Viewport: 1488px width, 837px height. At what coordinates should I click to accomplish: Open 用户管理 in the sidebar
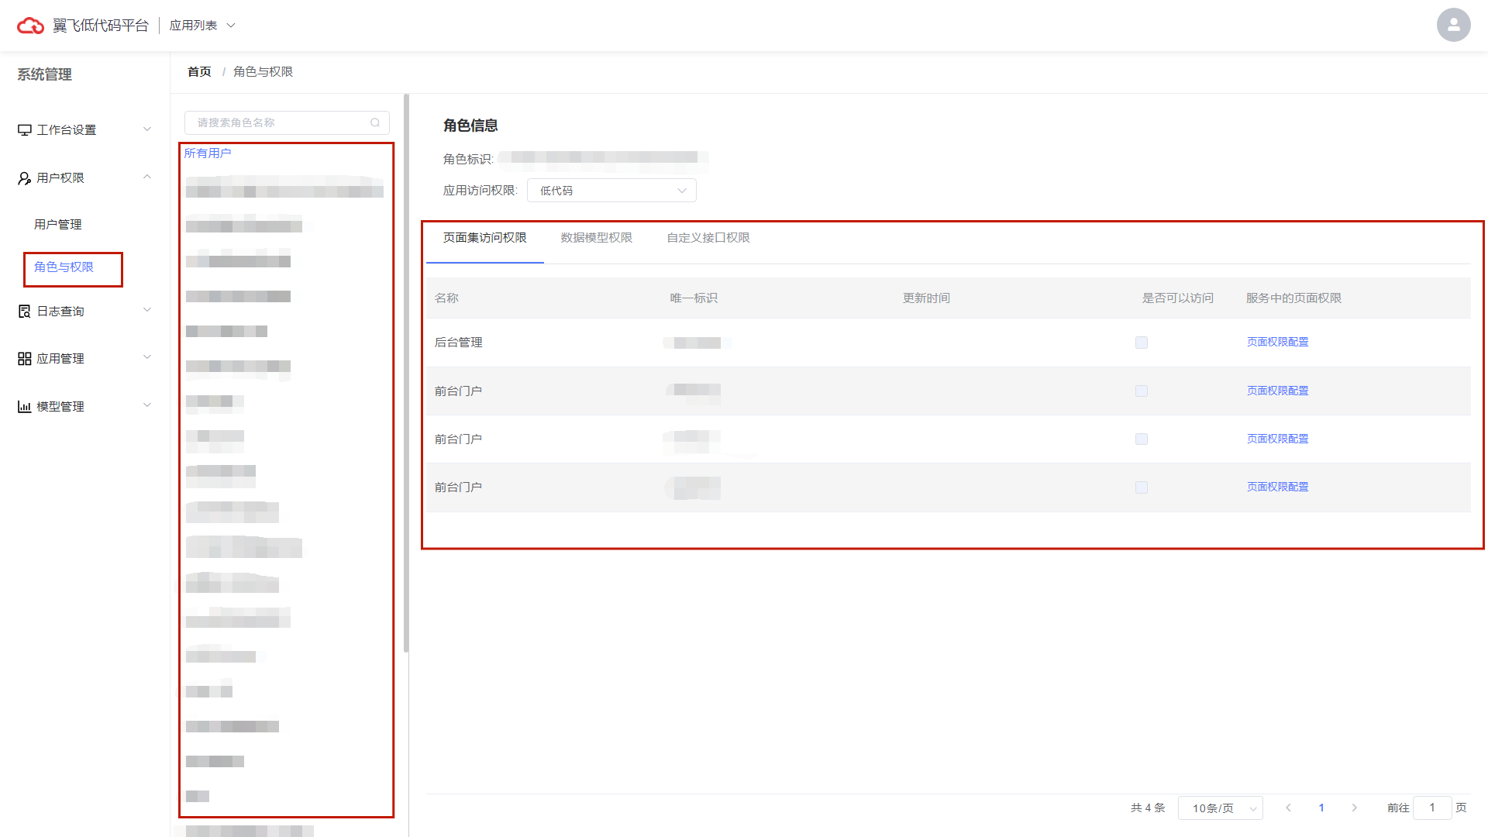click(x=58, y=225)
